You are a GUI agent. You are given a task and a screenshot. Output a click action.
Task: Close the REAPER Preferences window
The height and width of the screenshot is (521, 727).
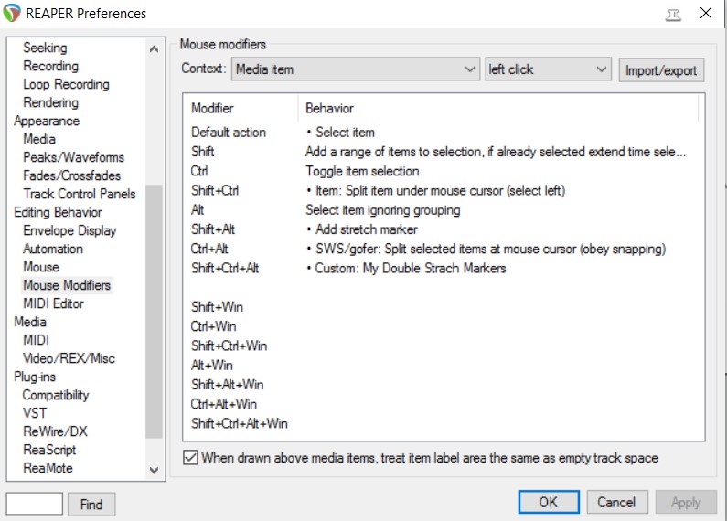(x=706, y=14)
